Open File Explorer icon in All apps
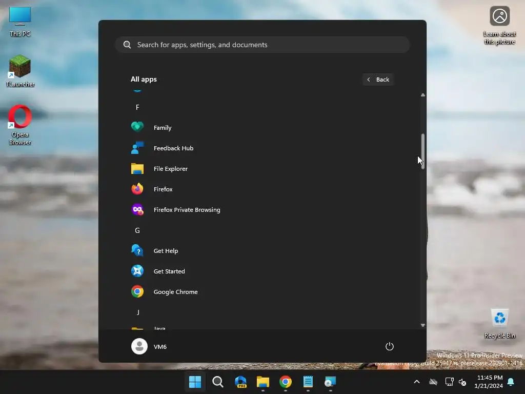 click(137, 168)
